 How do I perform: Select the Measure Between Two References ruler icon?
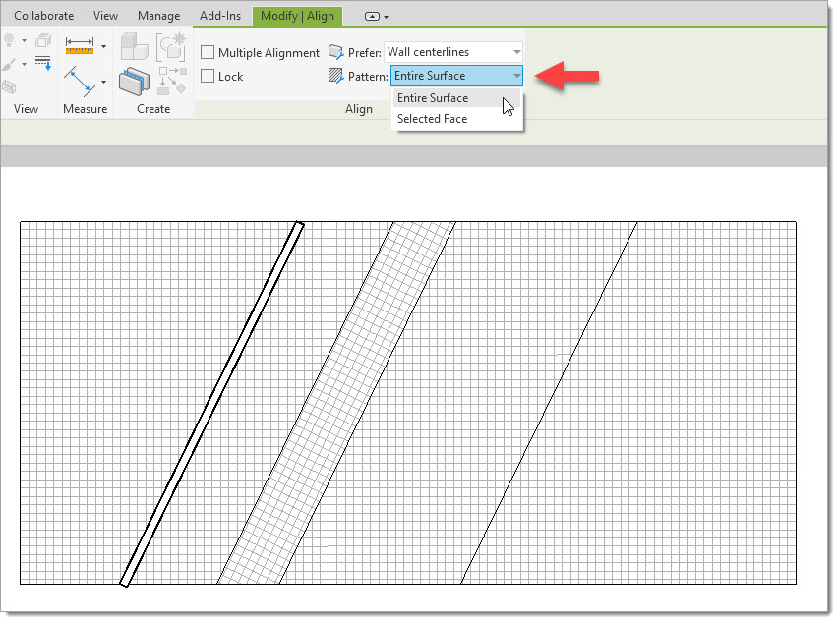pyautogui.click(x=80, y=45)
